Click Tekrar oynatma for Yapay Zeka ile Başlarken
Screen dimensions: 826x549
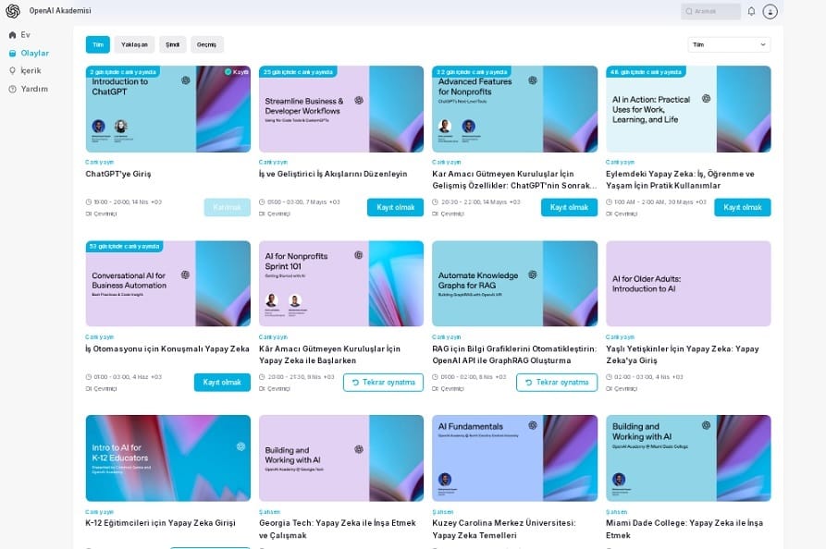point(384,382)
